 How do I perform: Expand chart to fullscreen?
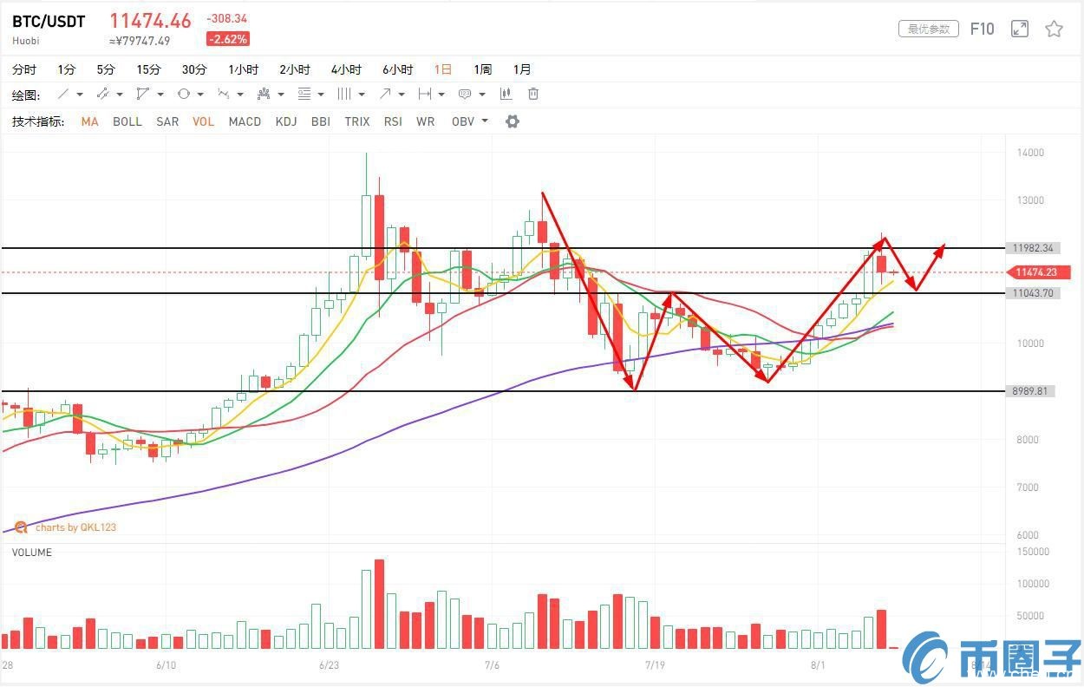click(1020, 29)
